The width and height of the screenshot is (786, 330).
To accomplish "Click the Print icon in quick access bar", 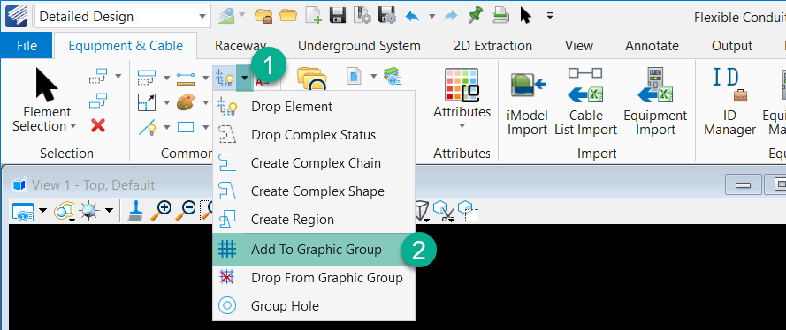I will [x=500, y=16].
